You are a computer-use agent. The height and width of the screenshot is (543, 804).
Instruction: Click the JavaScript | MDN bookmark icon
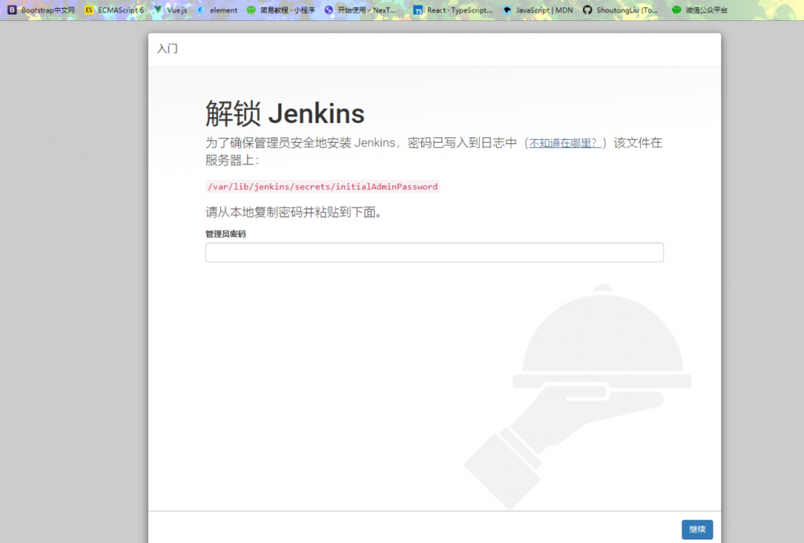(507, 10)
